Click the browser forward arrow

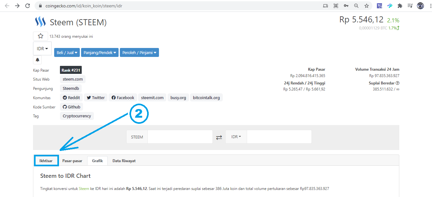point(17,6)
